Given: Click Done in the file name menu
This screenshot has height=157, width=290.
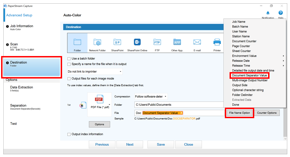Looking at the screenshot, I should click(x=235, y=105).
